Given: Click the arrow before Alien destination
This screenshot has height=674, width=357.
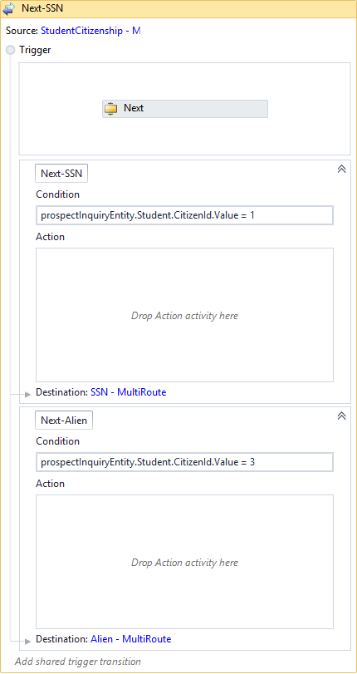Looking at the screenshot, I should (x=28, y=642).
